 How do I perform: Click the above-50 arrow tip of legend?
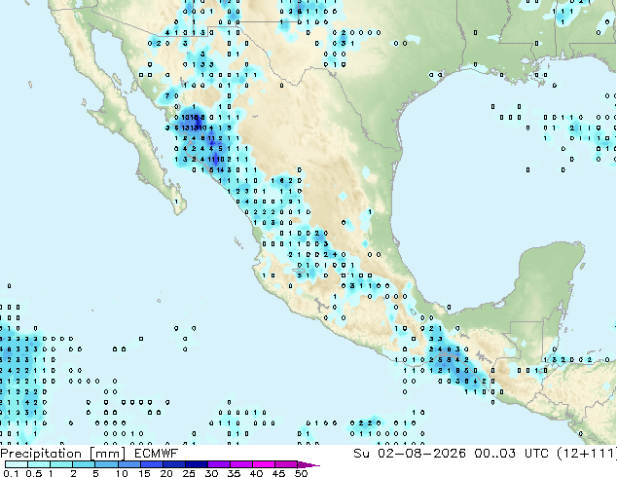point(308,464)
